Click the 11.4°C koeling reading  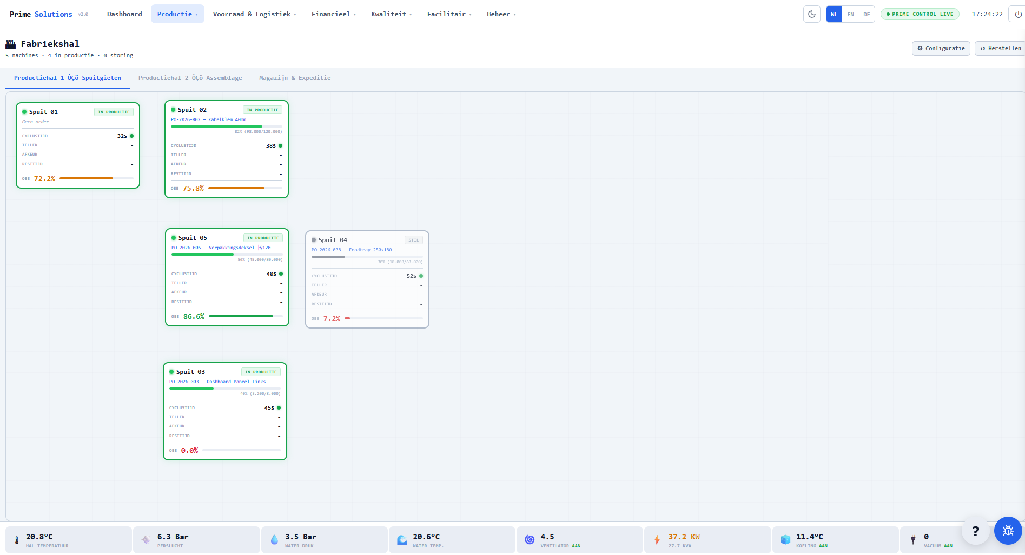tap(810, 537)
